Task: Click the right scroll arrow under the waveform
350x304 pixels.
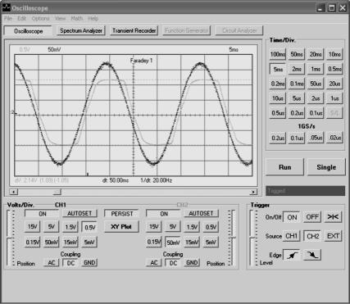Action: coord(253,192)
